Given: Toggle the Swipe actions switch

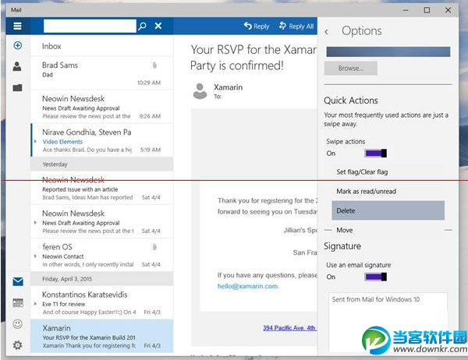Looking at the screenshot, I should pyautogui.click(x=375, y=154).
